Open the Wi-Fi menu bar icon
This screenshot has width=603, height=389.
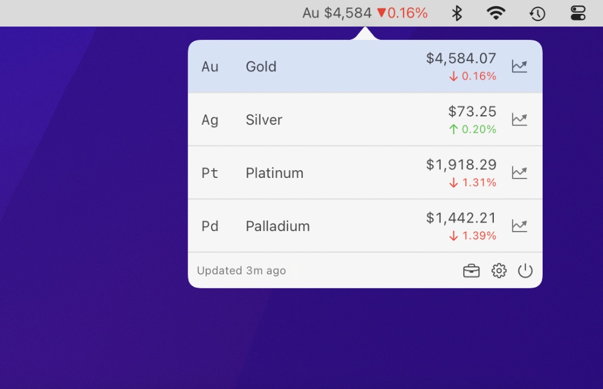point(496,12)
